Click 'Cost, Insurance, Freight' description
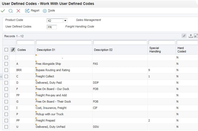 click(51, 108)
